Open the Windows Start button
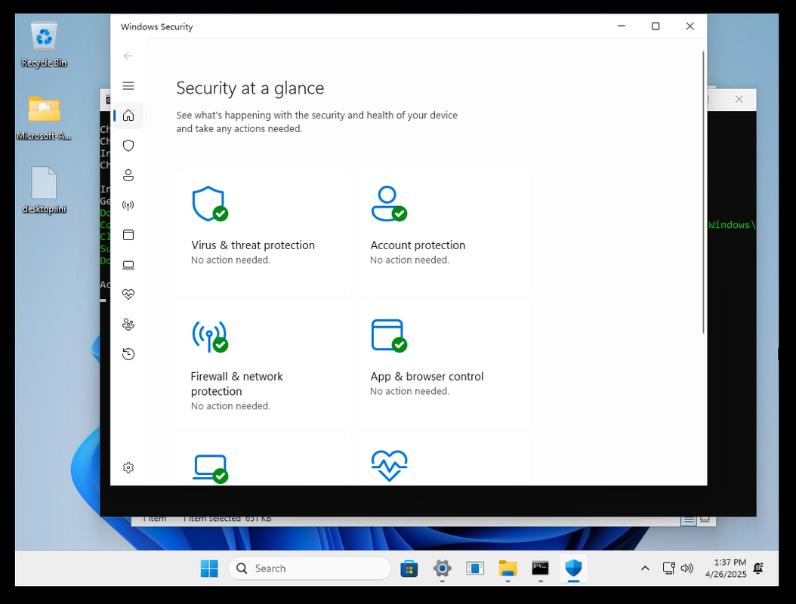Screen dimensions: 796x604 tap(209, 569)
